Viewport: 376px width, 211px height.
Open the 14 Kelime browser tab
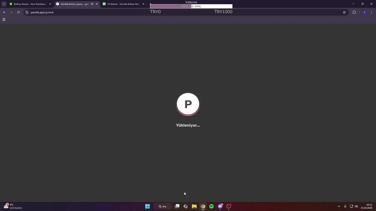pyautogui.click(x=123, y=4)
